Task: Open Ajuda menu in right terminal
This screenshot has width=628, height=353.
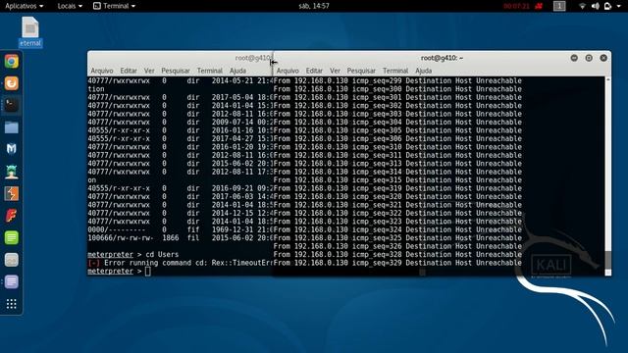Action: tap(424, 71)
